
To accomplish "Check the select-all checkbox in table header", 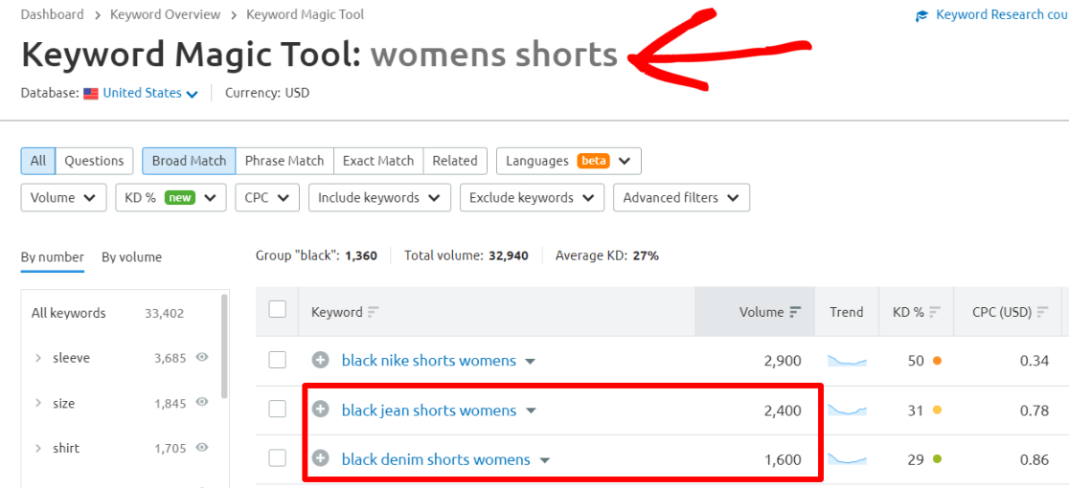I will tap(277, 310).
